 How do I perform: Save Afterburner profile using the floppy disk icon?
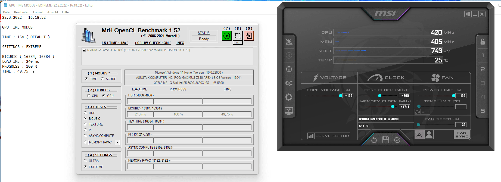tap(386, 140)
